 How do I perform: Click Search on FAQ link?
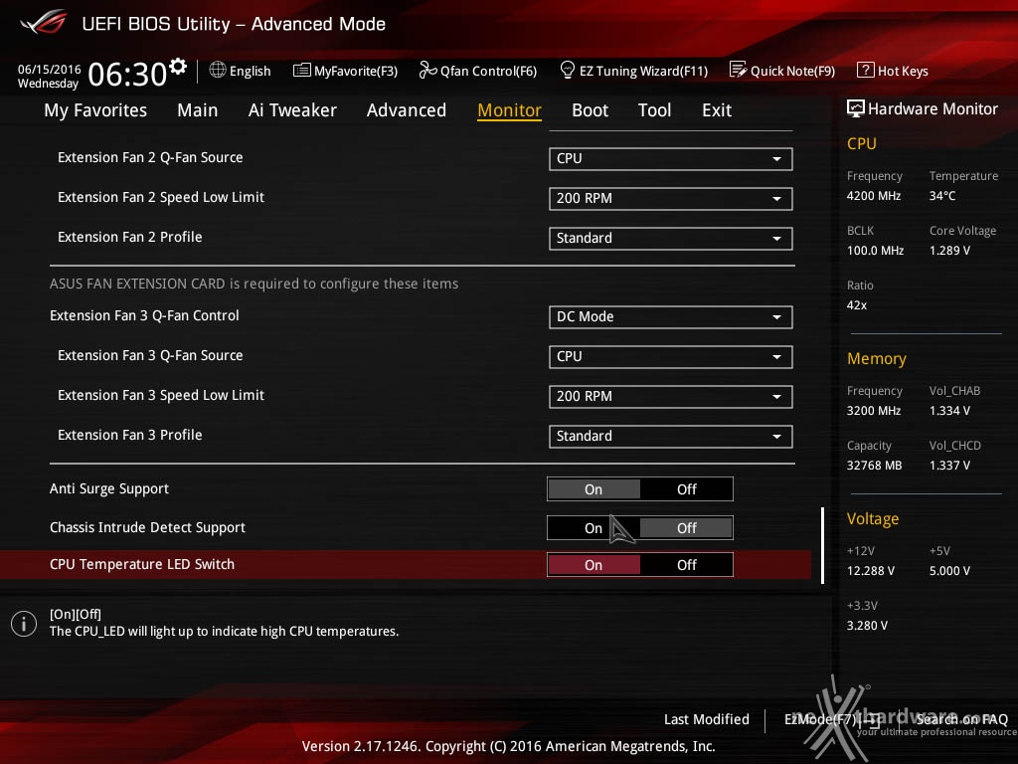(x=961, y=719)
